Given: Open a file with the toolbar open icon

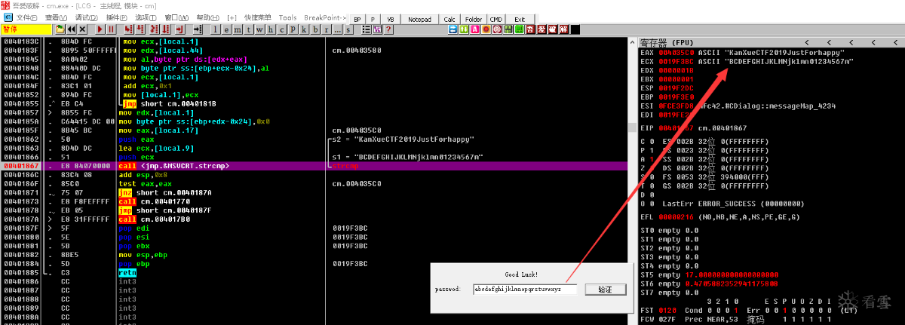Looking at the screenshot, I should pyautogui.click(x=60, y=29).
